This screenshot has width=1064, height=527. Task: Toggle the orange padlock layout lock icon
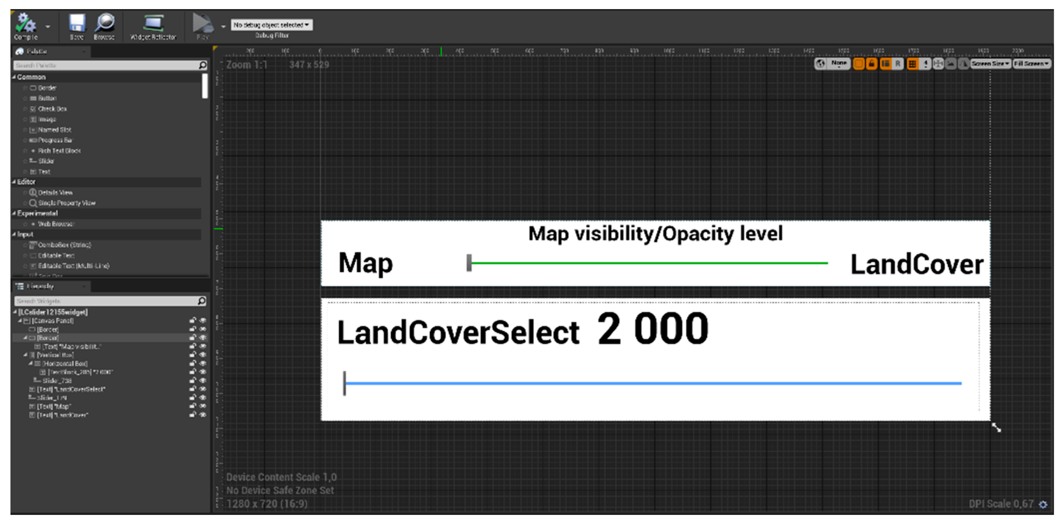[x=871, y=64]
